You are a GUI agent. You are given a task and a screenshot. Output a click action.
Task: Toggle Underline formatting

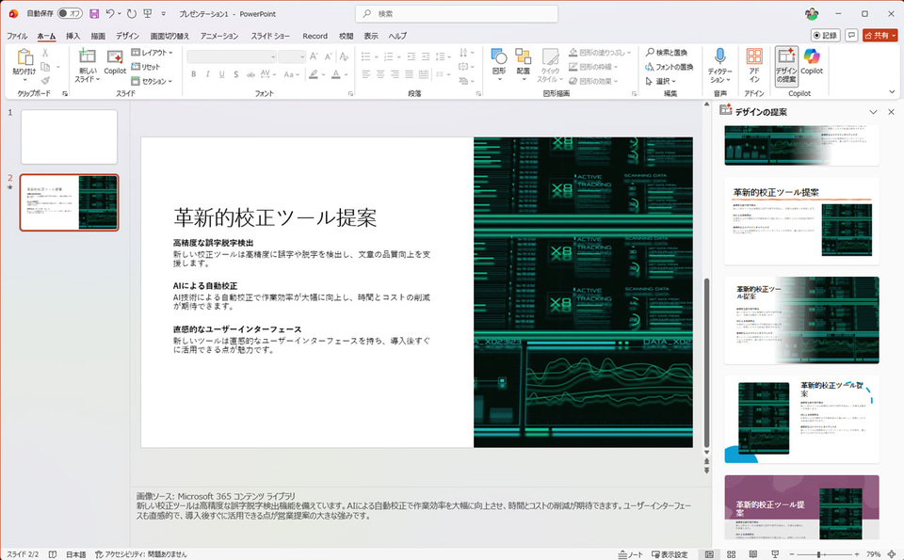click(x=222, y=74)
